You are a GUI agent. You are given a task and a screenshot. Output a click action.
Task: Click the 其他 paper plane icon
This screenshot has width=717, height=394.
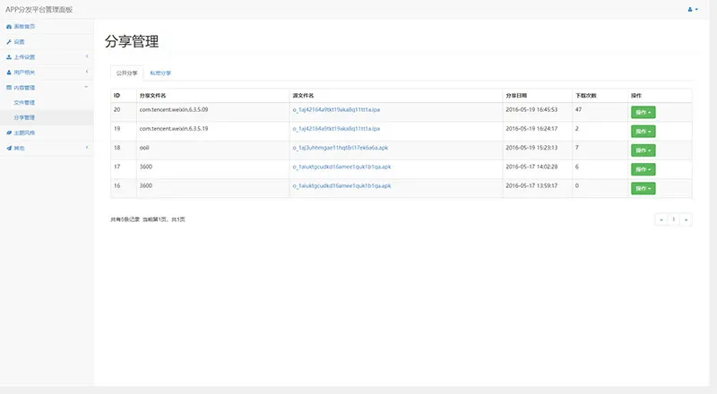[x=9, y=148]
